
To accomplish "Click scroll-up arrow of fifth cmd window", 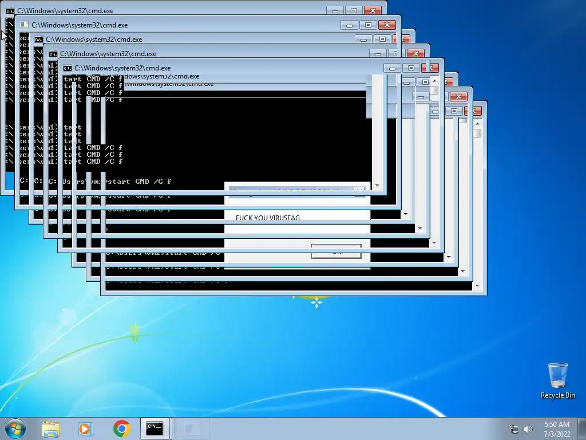I will 434,80.
